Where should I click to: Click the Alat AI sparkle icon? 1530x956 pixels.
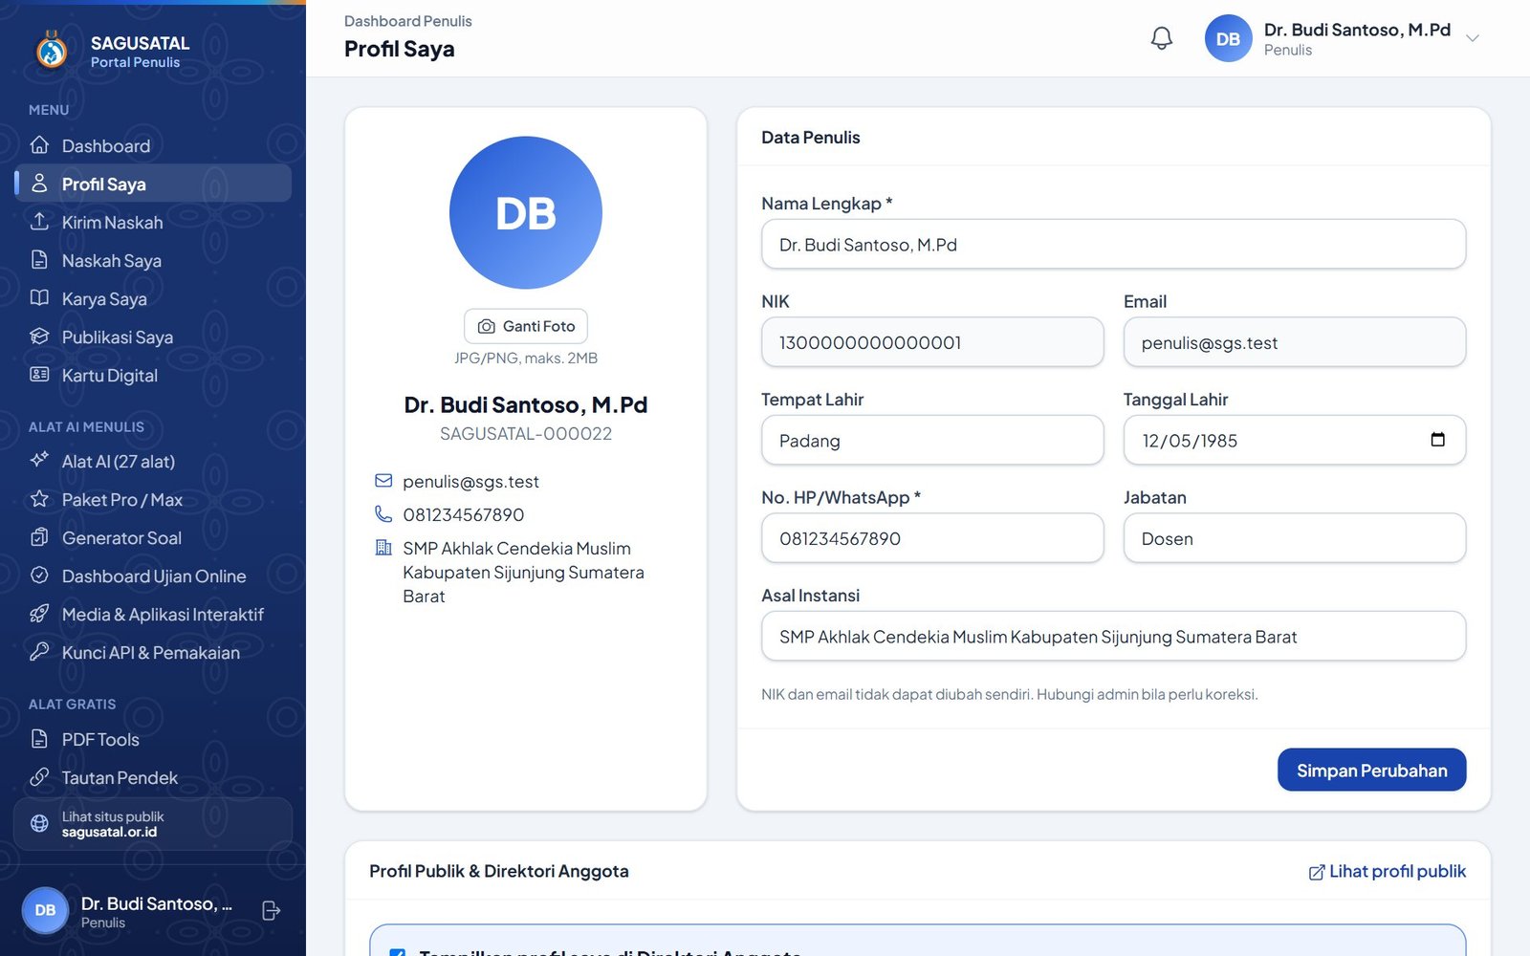pos(39,461)
